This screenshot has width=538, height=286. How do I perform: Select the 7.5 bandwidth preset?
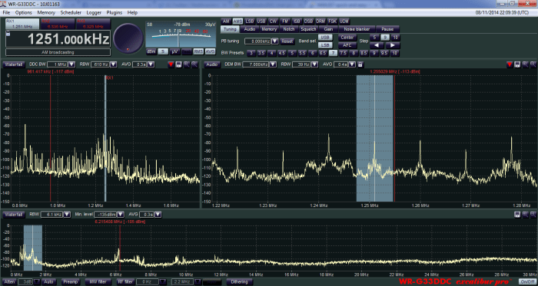click(x=343, y=53)
